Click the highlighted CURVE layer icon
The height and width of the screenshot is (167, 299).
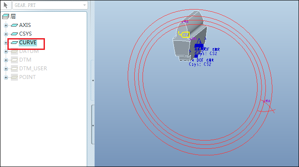14,43
